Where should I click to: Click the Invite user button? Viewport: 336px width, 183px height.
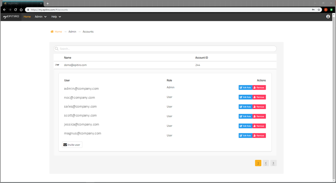point(72,145)
